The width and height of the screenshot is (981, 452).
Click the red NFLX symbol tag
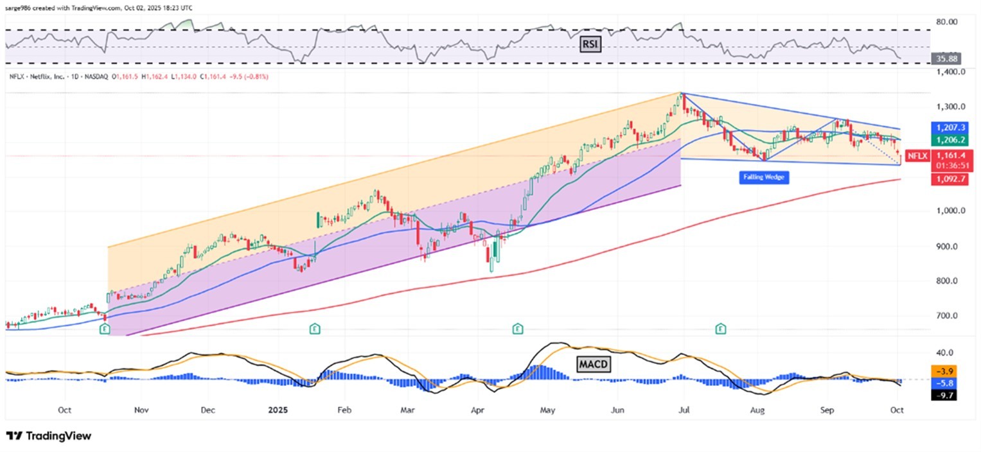tap(916, 155)
